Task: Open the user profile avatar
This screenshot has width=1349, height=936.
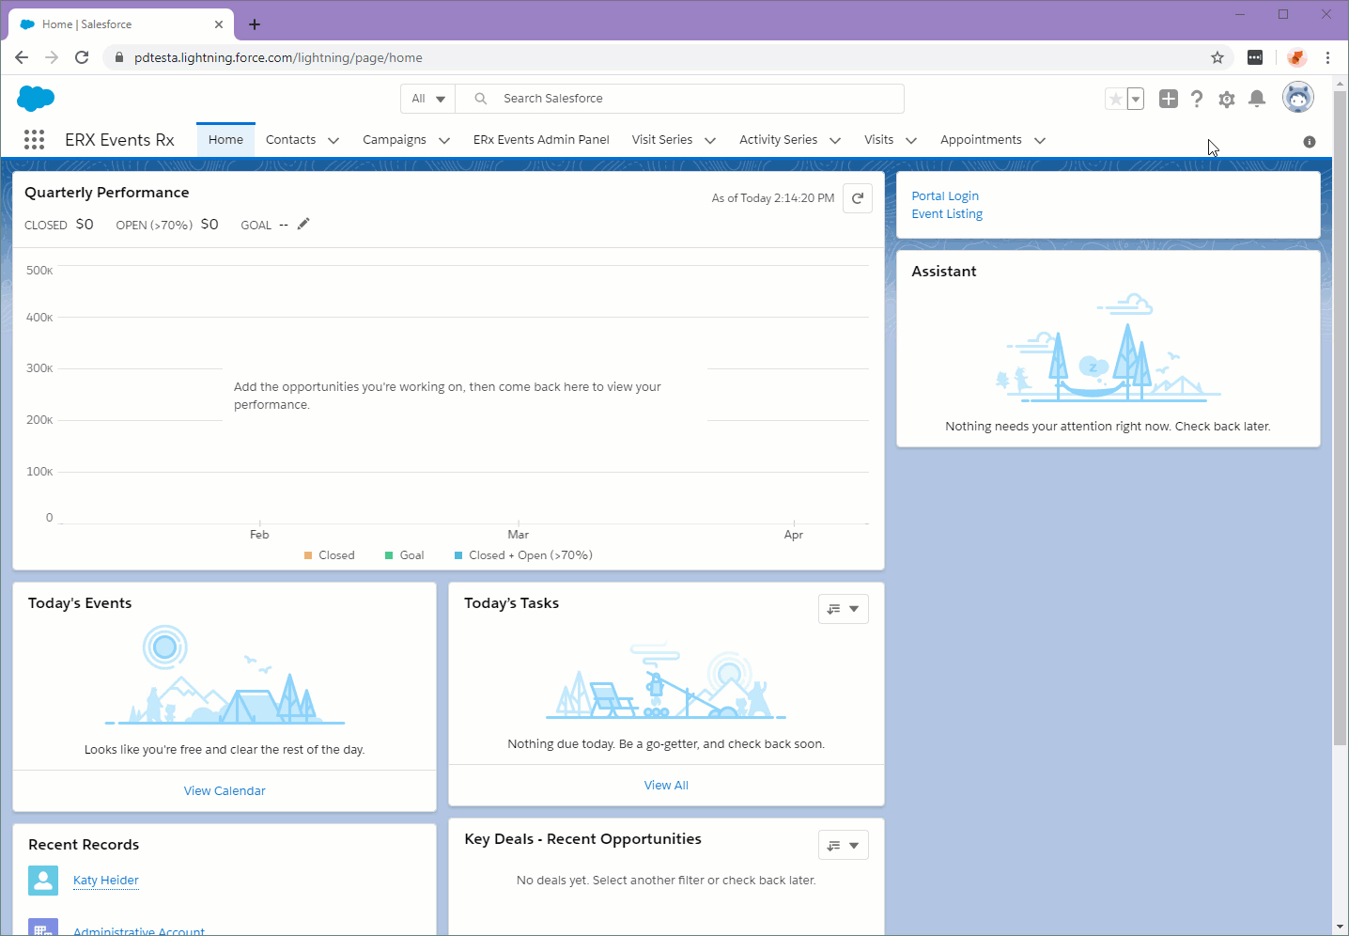Action: tap(1297, 98)
